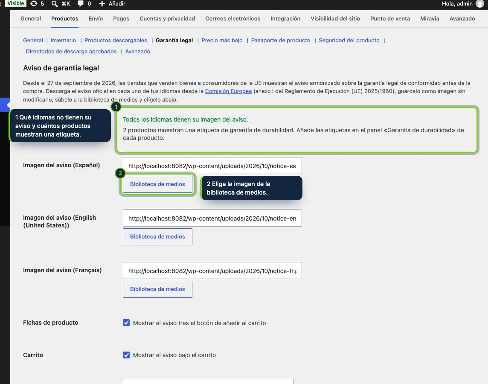Click the number 5 updates count
The height and width of the screenshot is (384, 488).
pyautogui.click(x=42, y=4)
